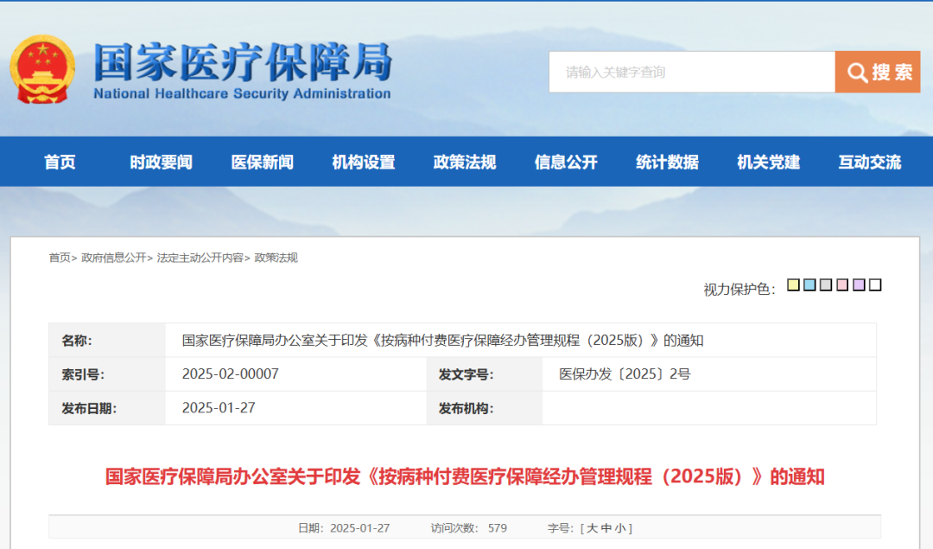Image resolution: width=933 pixels, height=549 pixels.
Task: Click the national emblem logo
Action: [41, 70]
